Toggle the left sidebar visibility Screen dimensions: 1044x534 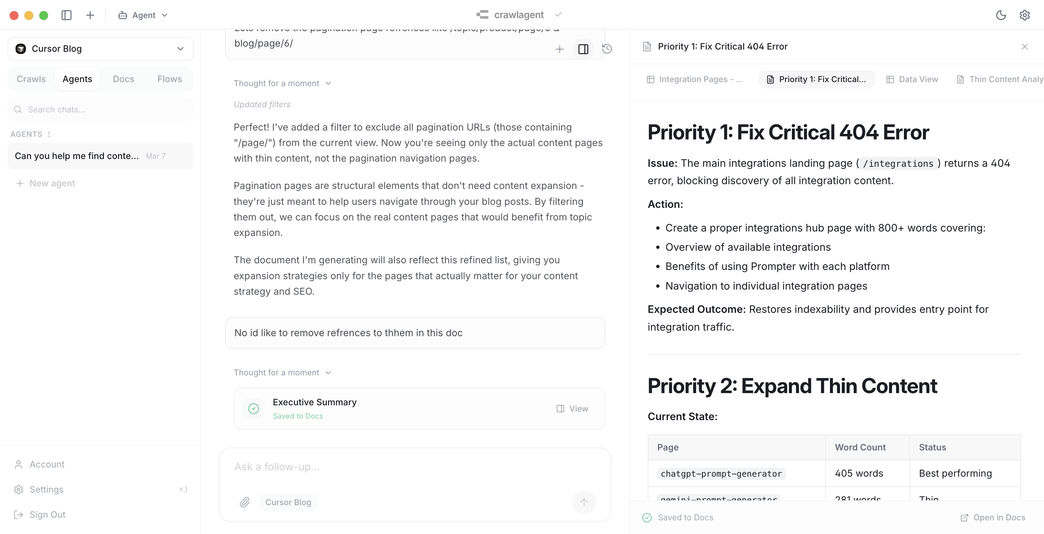click(67, 15)
